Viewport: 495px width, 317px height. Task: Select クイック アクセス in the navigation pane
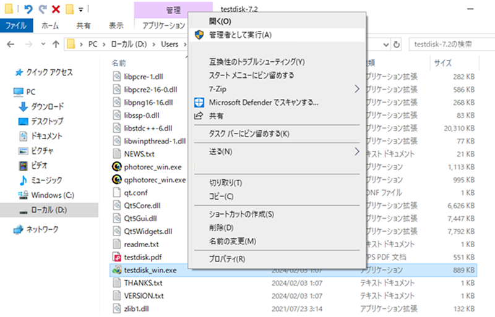44,72
